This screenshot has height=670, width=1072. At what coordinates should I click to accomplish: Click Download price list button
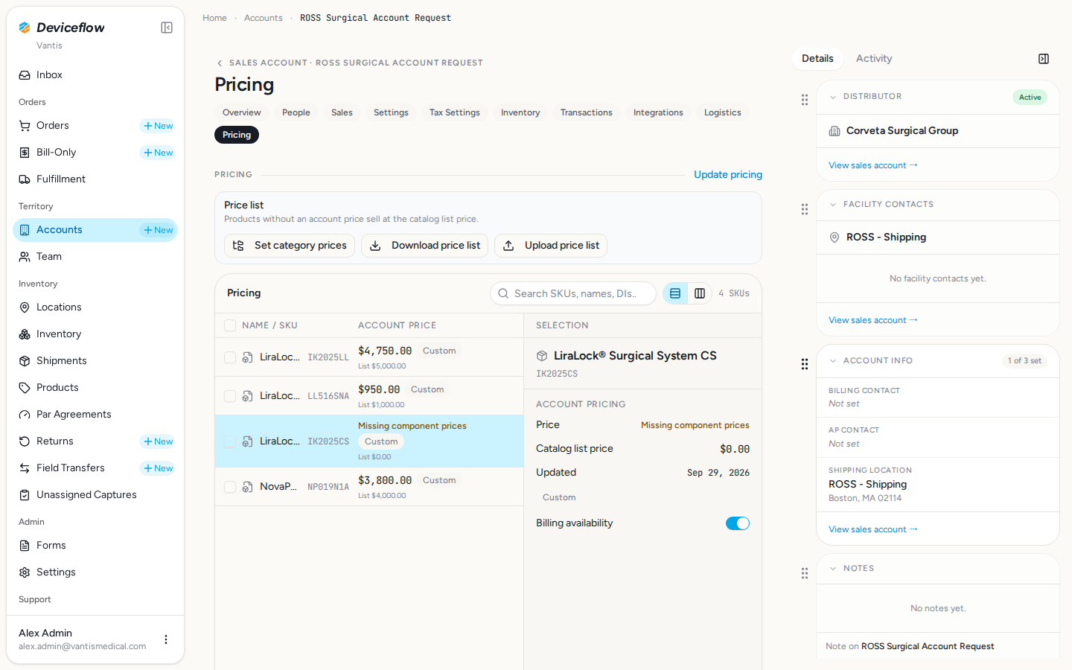pos(424,246)
